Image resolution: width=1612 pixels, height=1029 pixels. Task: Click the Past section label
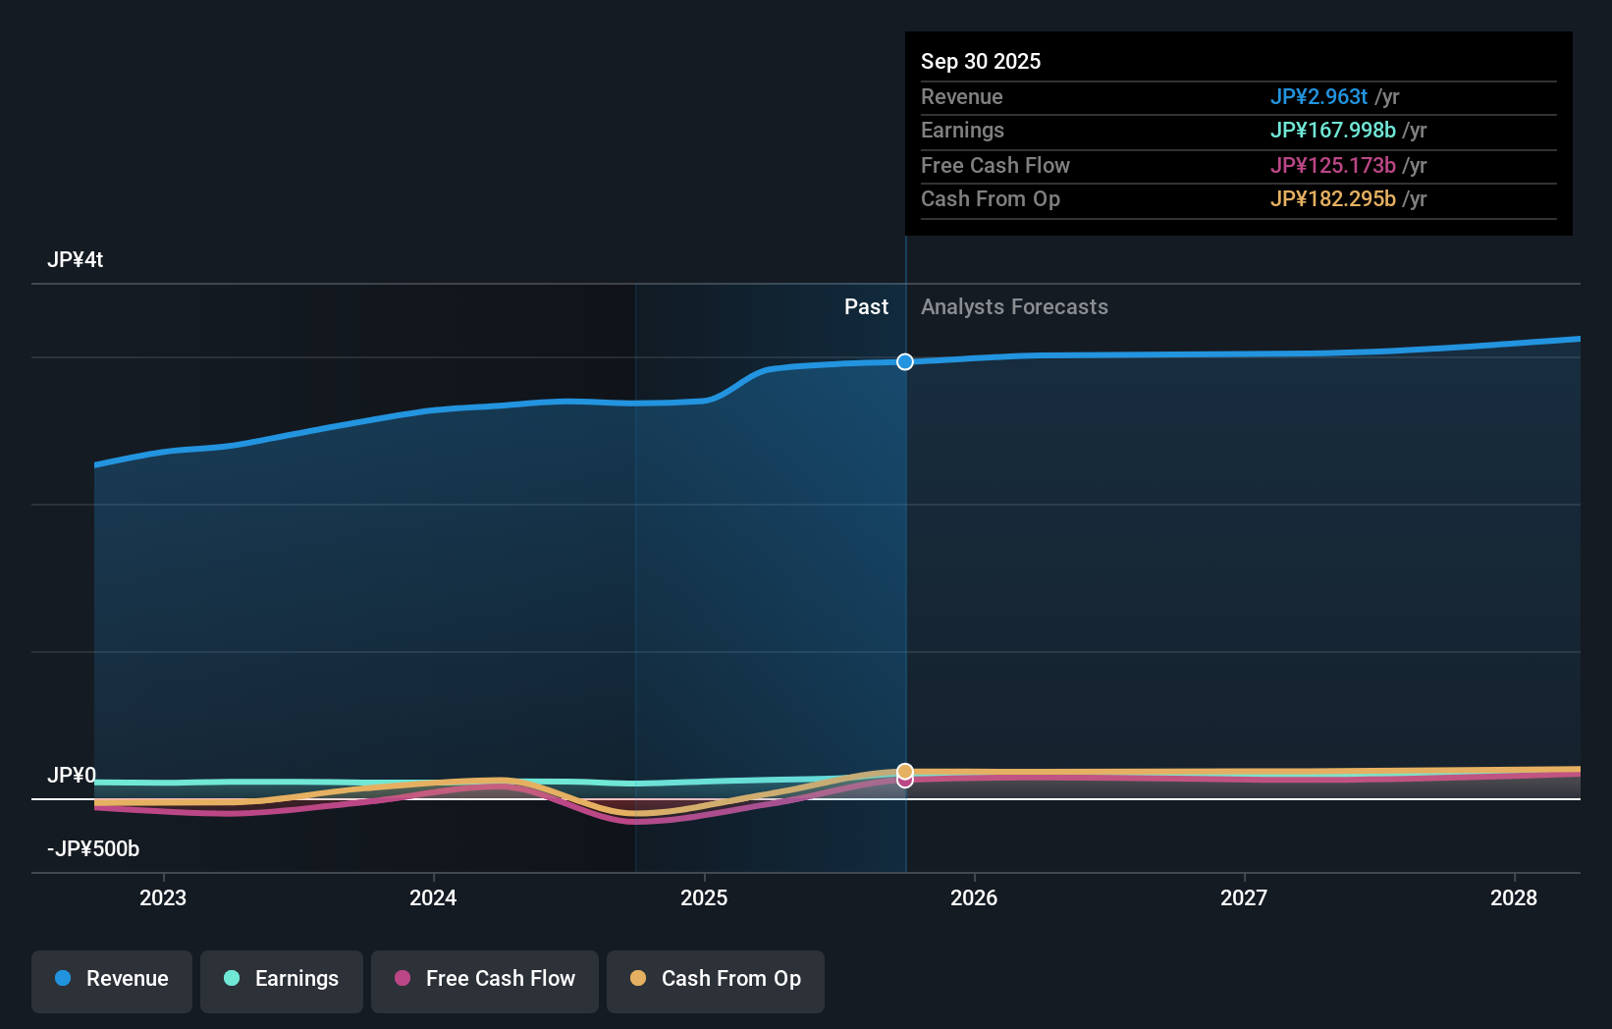(x=866, y=307)
